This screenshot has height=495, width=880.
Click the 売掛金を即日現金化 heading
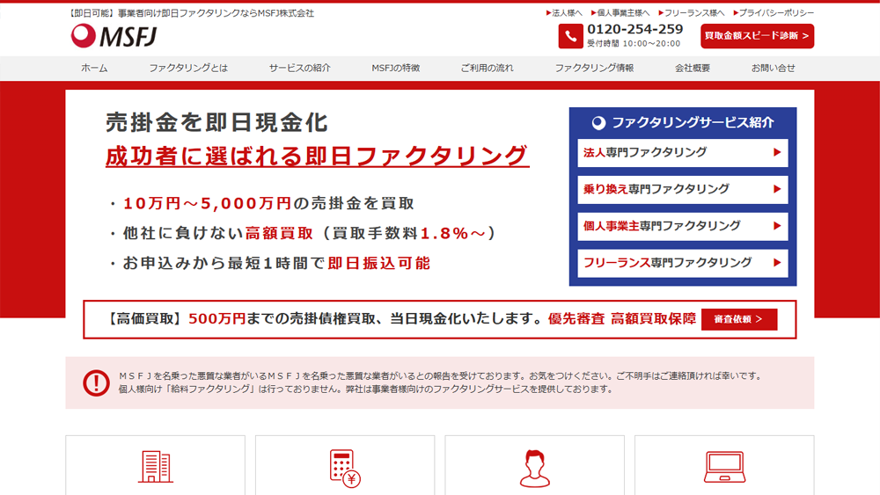click(x=216, y=122)
